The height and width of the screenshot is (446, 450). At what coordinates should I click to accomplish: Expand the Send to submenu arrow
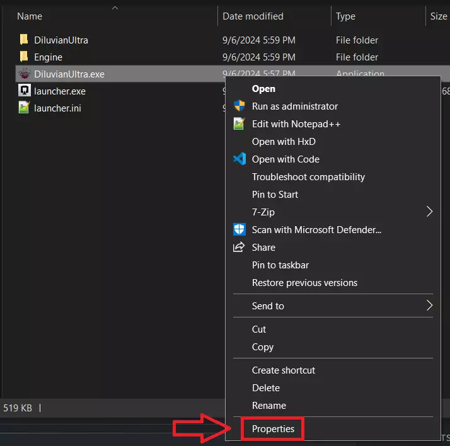[x=429, y=306]
